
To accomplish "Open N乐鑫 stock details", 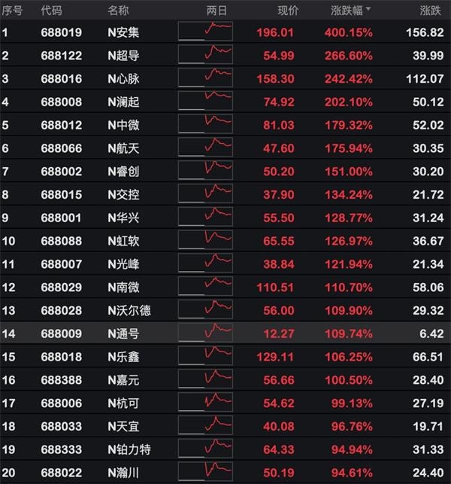I will click(x=123, y=357).
